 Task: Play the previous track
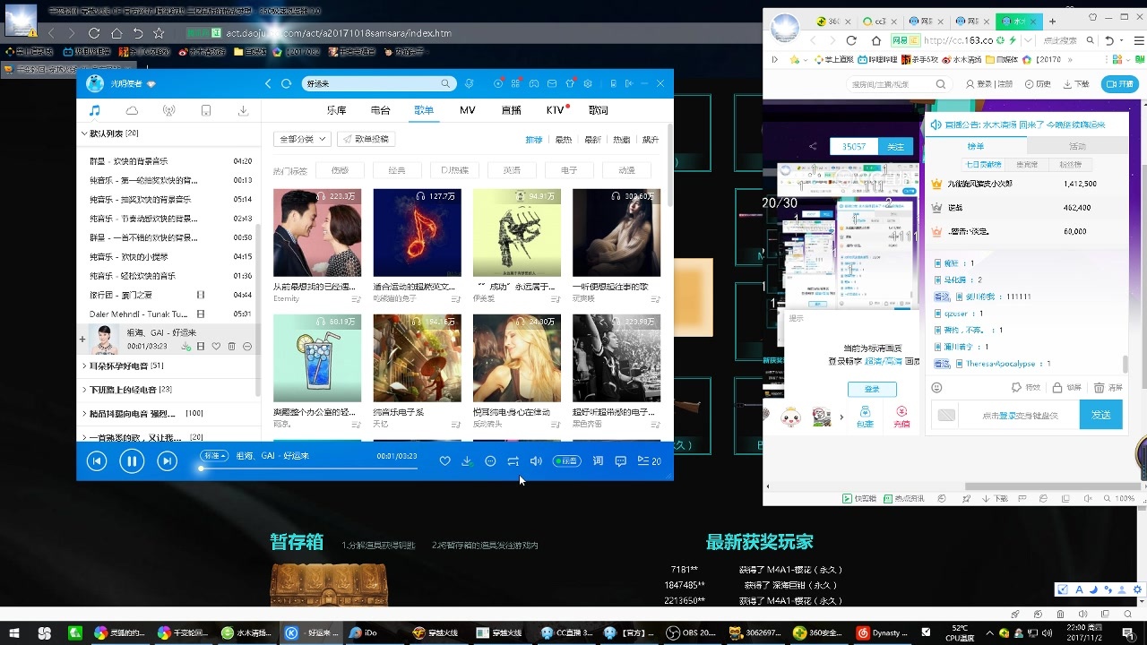[96, 460]
